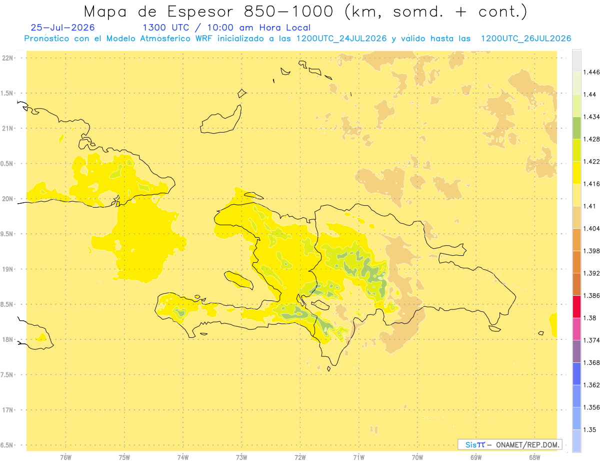Click the '76W' longitude axis label
This screenshot has height=464, width=600.
65,457
